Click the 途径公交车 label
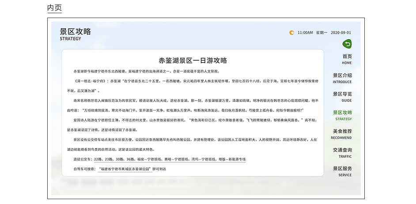The height and width of the screenshot is (204, 416). click(x=83, y=159)
